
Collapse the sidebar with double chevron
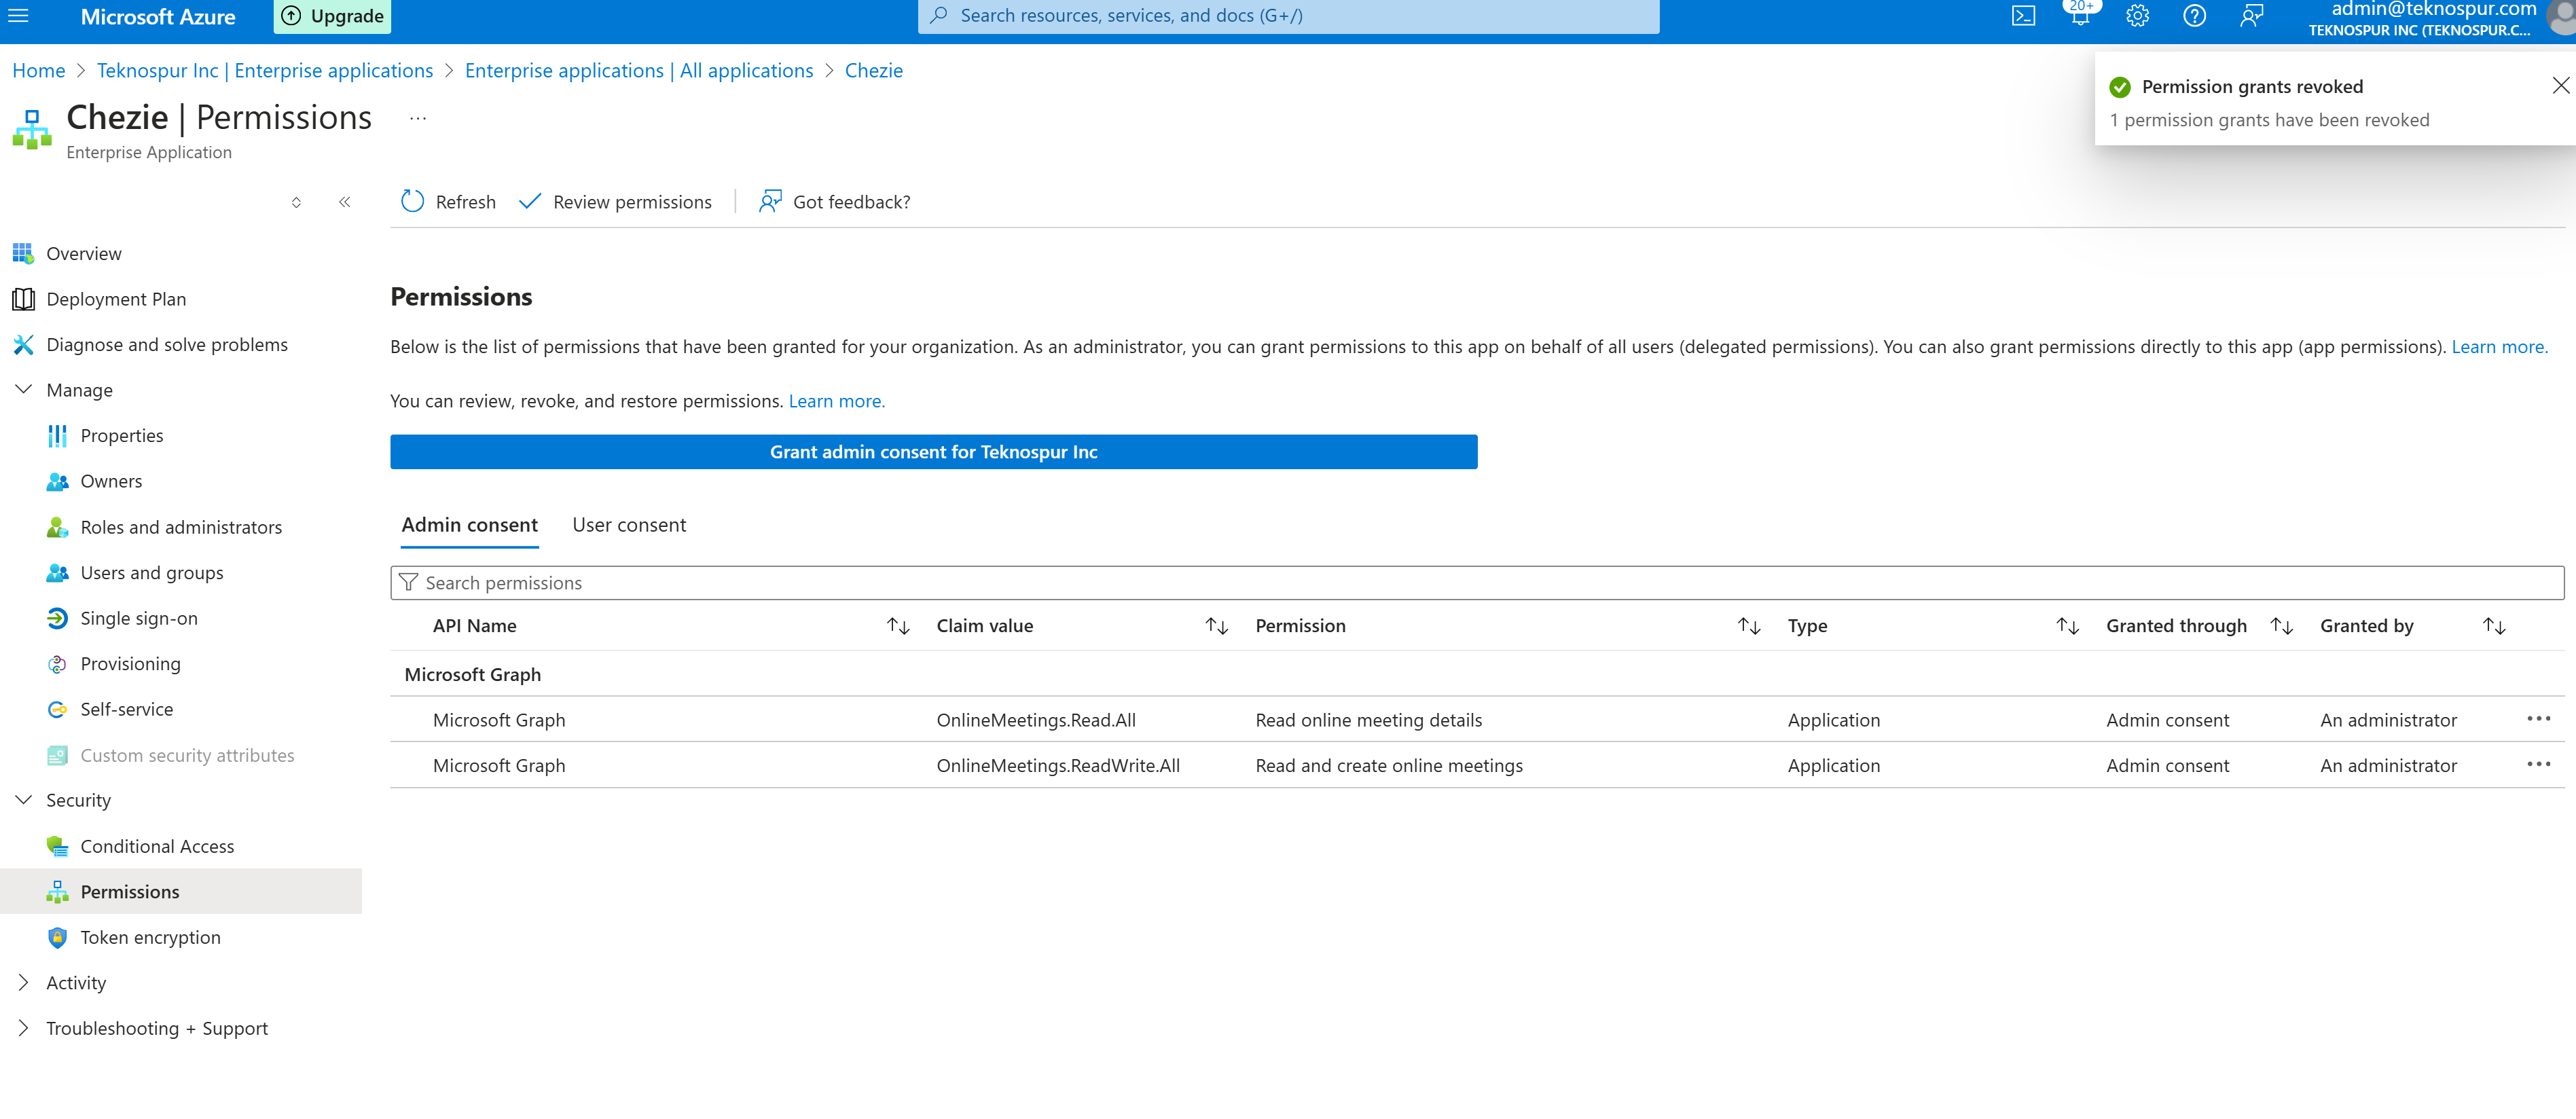tap(344, 202)
